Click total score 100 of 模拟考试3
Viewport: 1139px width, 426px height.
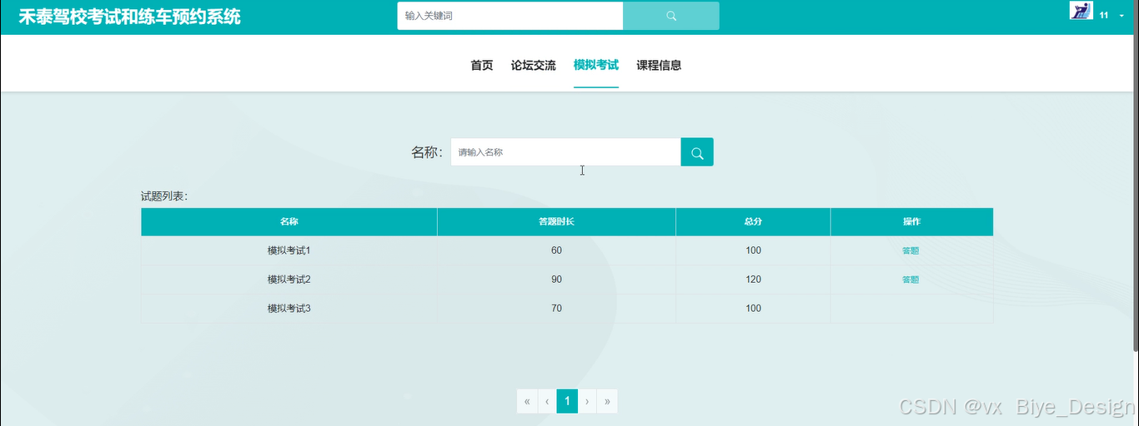point(753,309)
